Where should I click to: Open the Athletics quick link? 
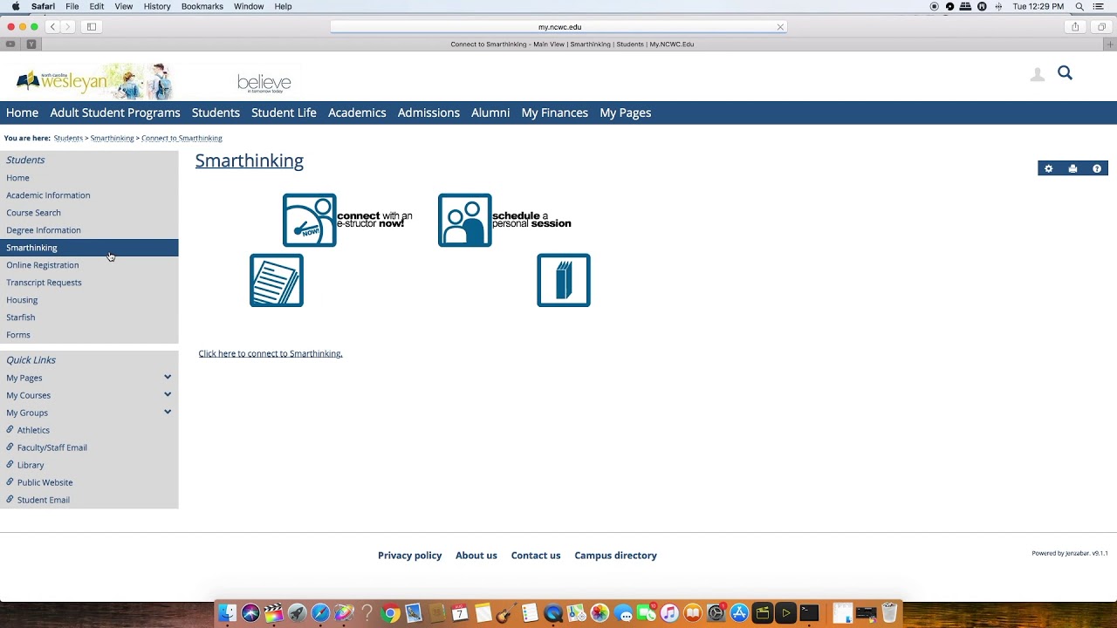coord(33,430)
